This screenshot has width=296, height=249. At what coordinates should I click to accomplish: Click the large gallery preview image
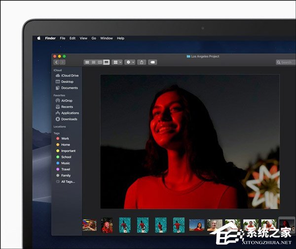coord(190,142)
